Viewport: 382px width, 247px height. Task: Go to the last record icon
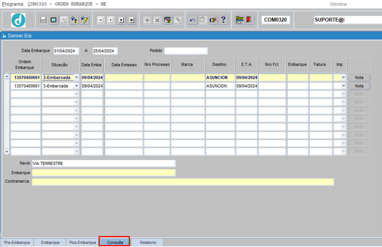click(x=132, y=20)
